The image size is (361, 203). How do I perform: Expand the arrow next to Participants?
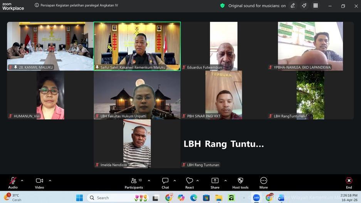149,181
